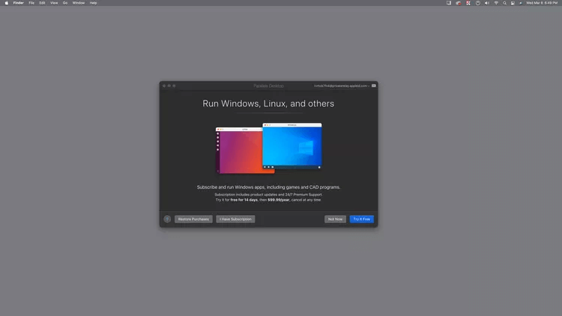Dismiss the offer with Not Now
562x316 pixels.
point(335,219)
